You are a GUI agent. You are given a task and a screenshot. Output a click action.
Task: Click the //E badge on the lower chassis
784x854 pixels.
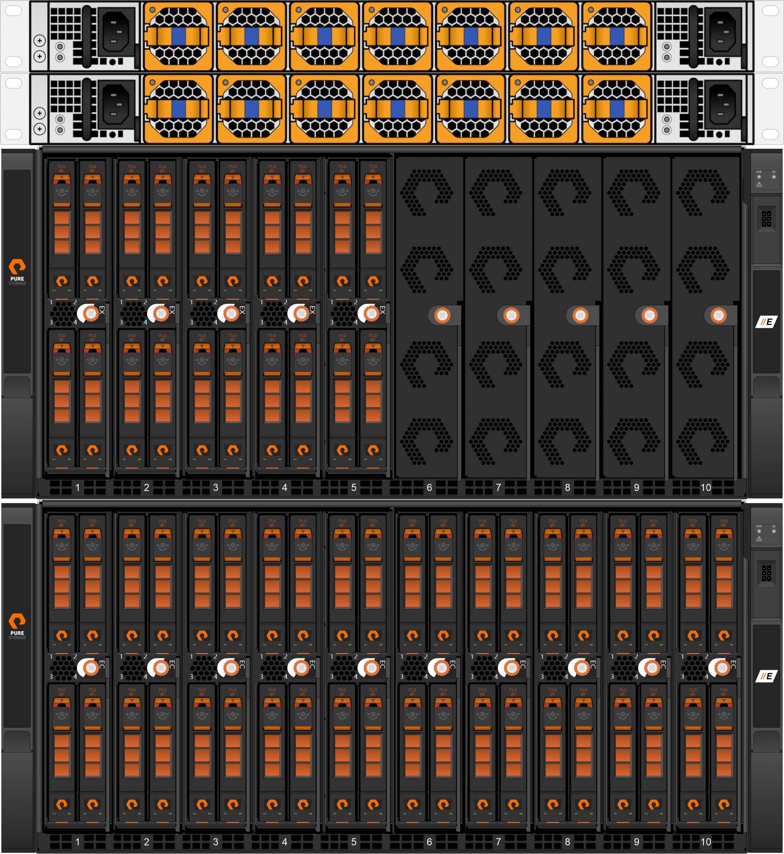pos(766,677)
